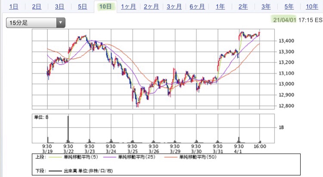Click the 13,100 price axis label
The image size is (323, 177).
286,73
